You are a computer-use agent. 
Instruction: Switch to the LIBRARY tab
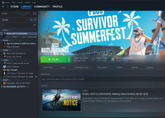[26, 7]
